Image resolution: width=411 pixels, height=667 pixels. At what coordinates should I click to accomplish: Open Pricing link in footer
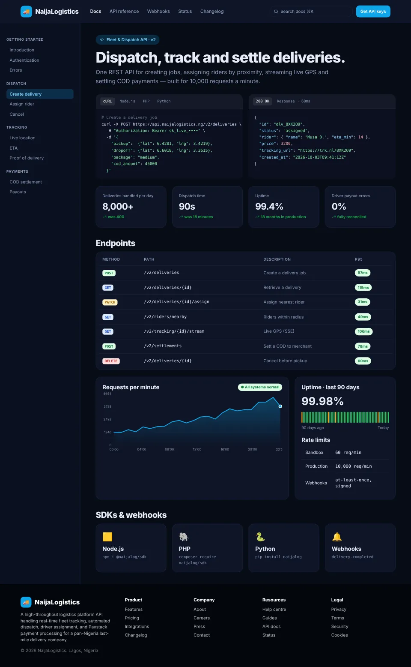[132, 618]
